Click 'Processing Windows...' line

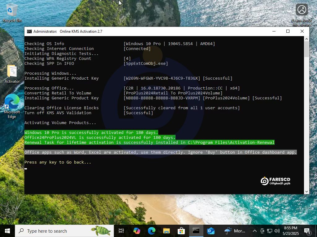(50, 73)
